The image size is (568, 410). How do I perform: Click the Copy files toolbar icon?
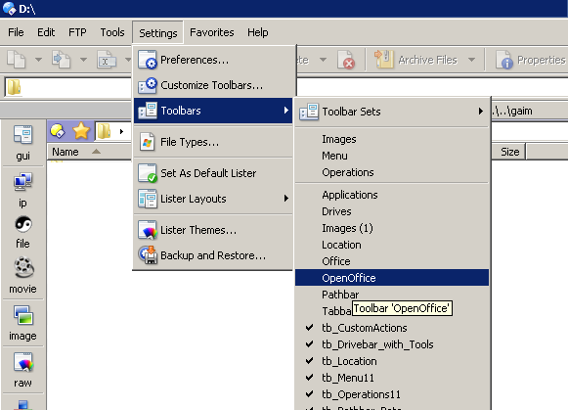tap(17, 60)
